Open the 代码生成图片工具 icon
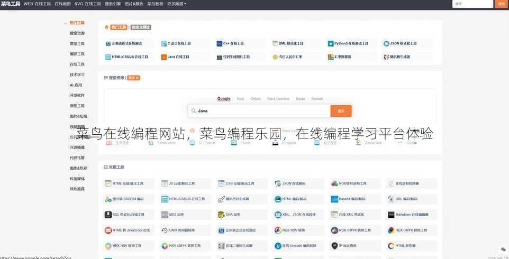The height and width of the screenshot is (259, 509). point(220,57)
